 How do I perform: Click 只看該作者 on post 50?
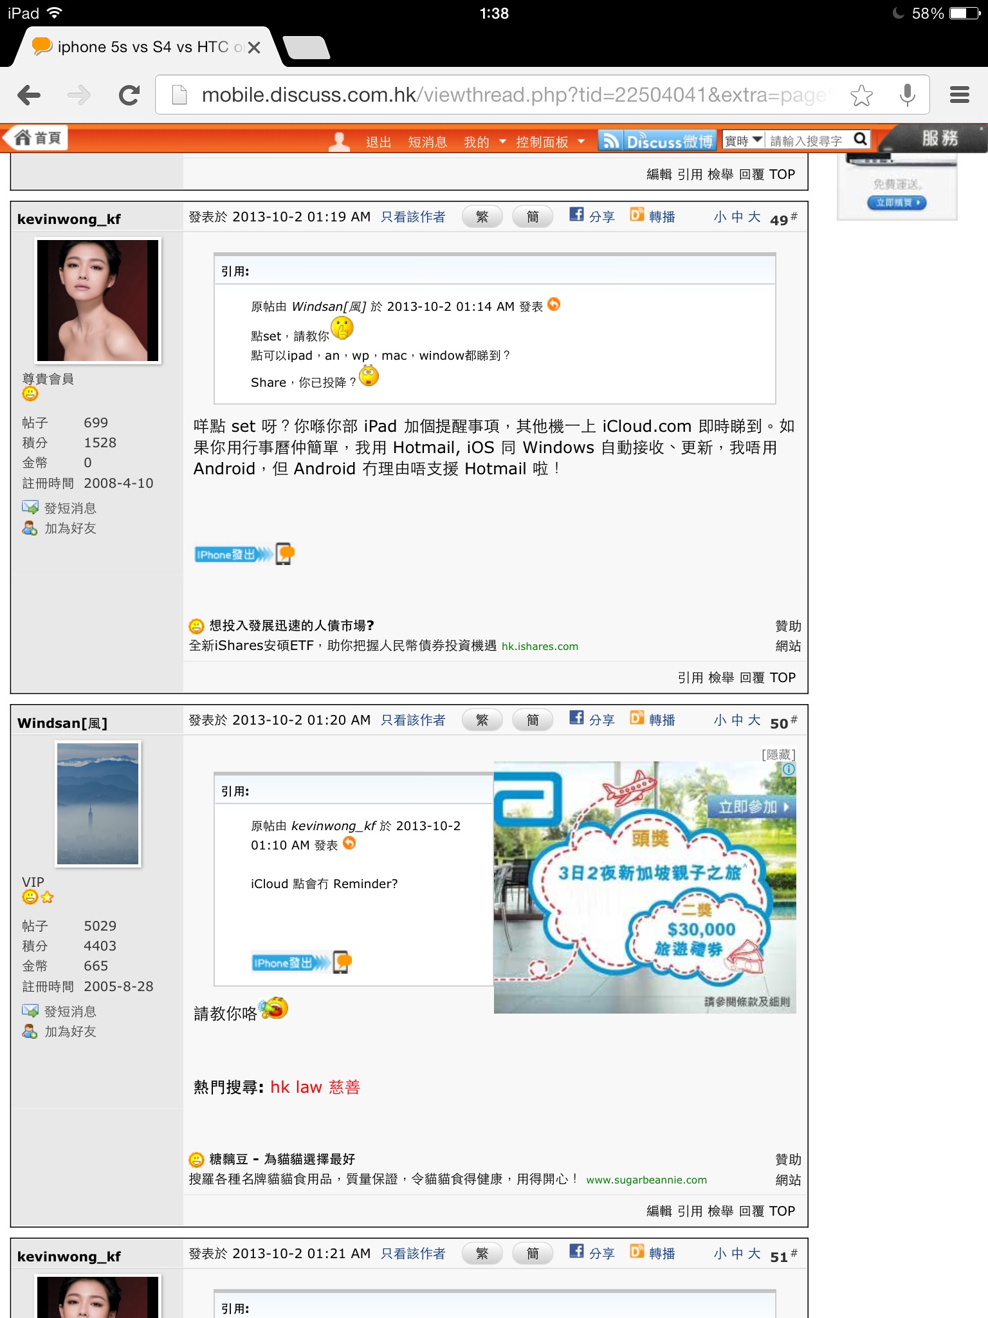coord(412,720)
